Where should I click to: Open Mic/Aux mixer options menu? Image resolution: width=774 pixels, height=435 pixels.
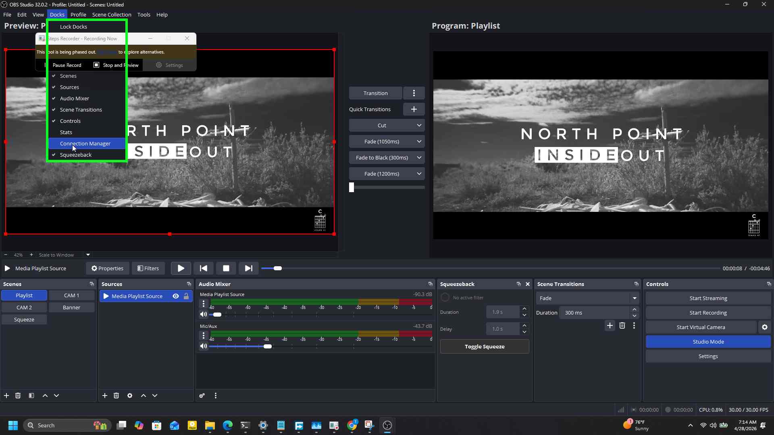(204, 335)
